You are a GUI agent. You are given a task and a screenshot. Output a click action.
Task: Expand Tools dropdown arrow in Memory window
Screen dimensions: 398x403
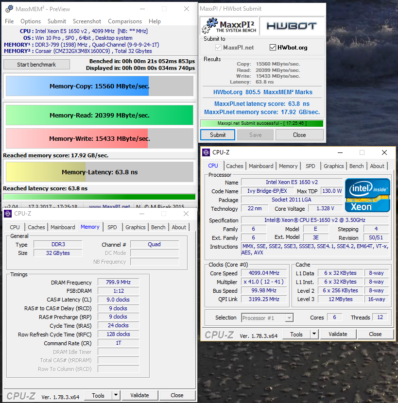click(116, 395)
